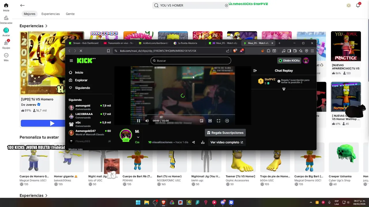Open xQc channel in following list
Viewport: 369px width, 207px height.
90,124
